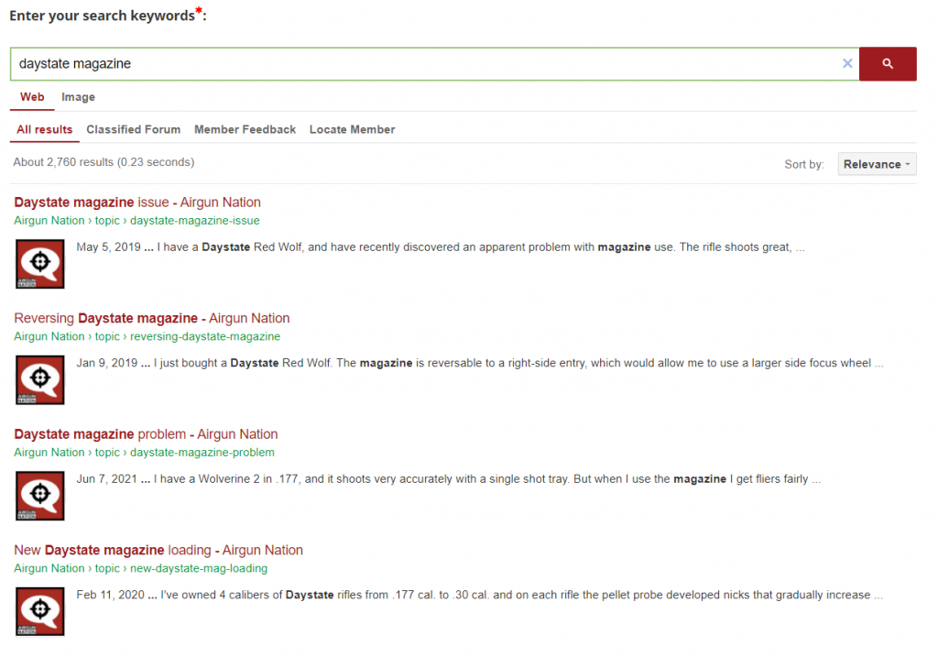This screenshot has width=938, height=657.
Task: Switch to the Image tab
Action: coord(79,97)
